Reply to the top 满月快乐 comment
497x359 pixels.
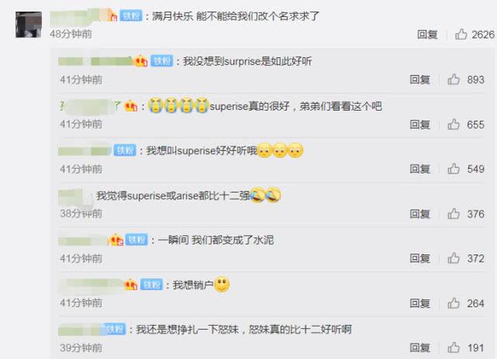click(427, 35)
